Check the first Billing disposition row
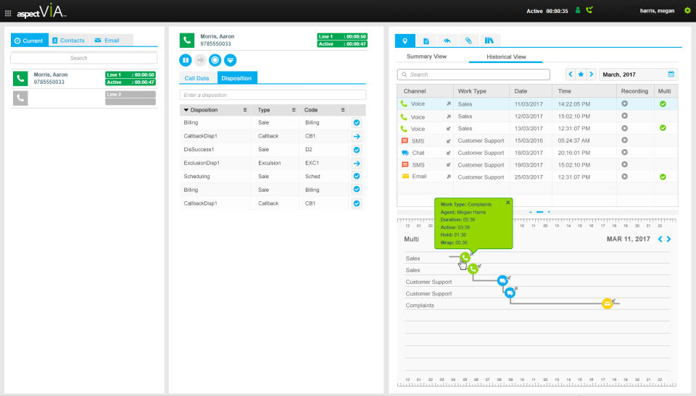 [x=357, y=123]
